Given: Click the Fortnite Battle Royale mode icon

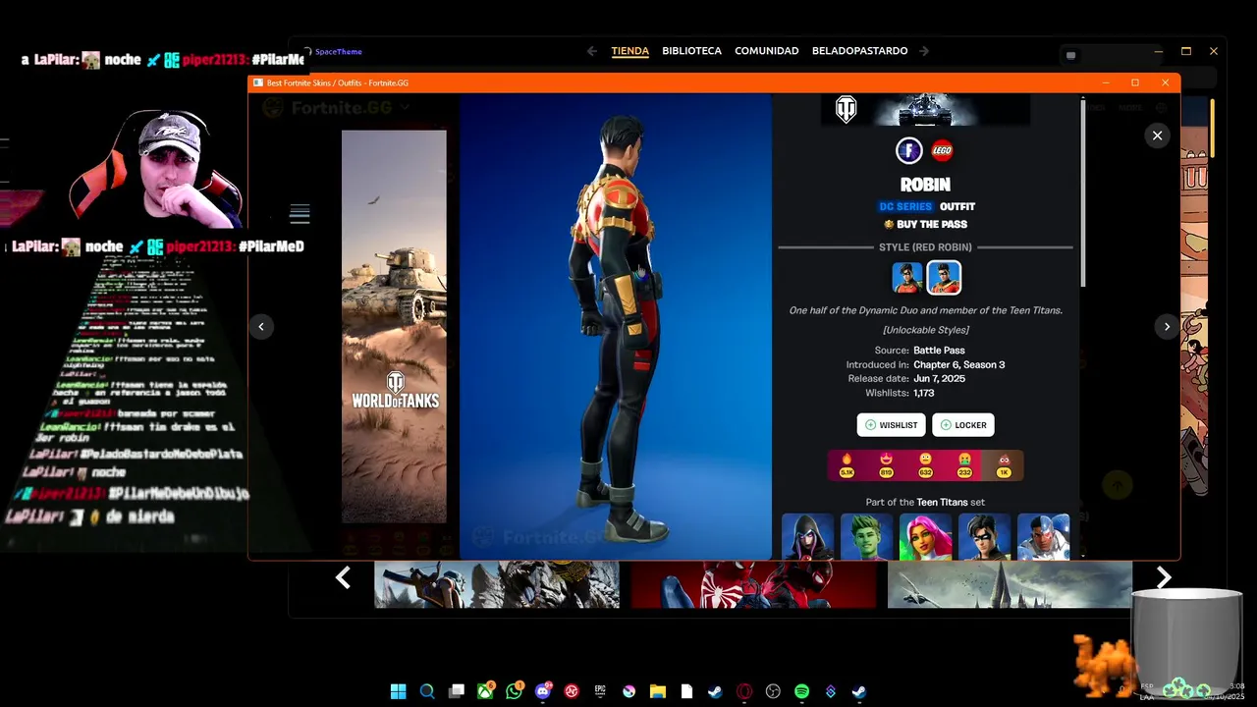Looking at the screenshot, I should (908, 150).
